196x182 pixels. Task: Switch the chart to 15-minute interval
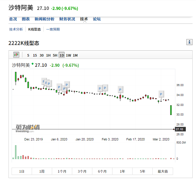click(35, 55)
